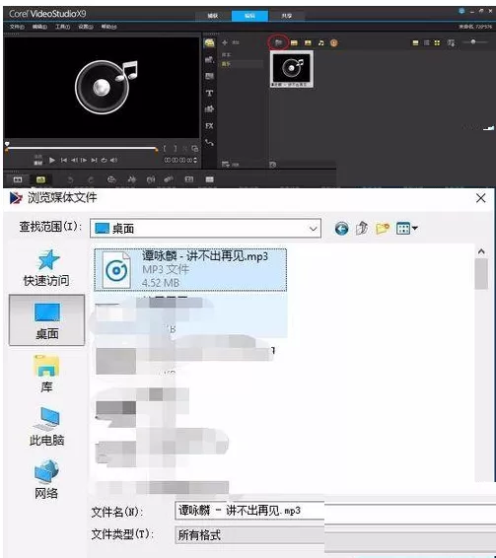Open the Transitions library panel
The image size is (496, 558).
(x=209, y=76)
